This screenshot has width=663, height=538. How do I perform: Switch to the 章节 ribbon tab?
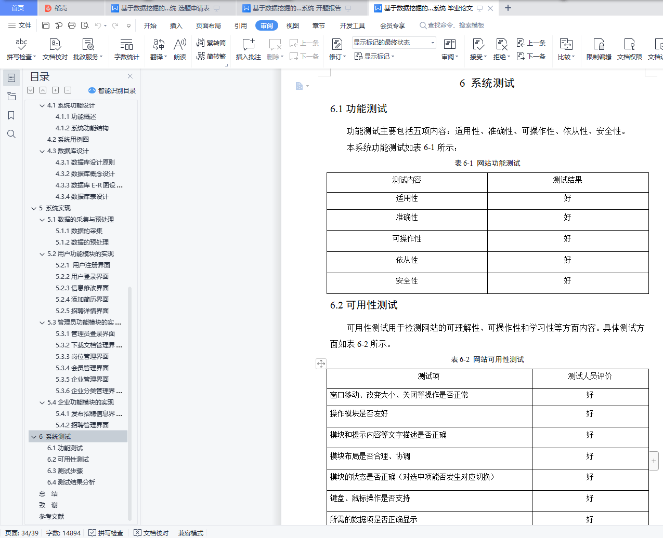click(319, 25)
